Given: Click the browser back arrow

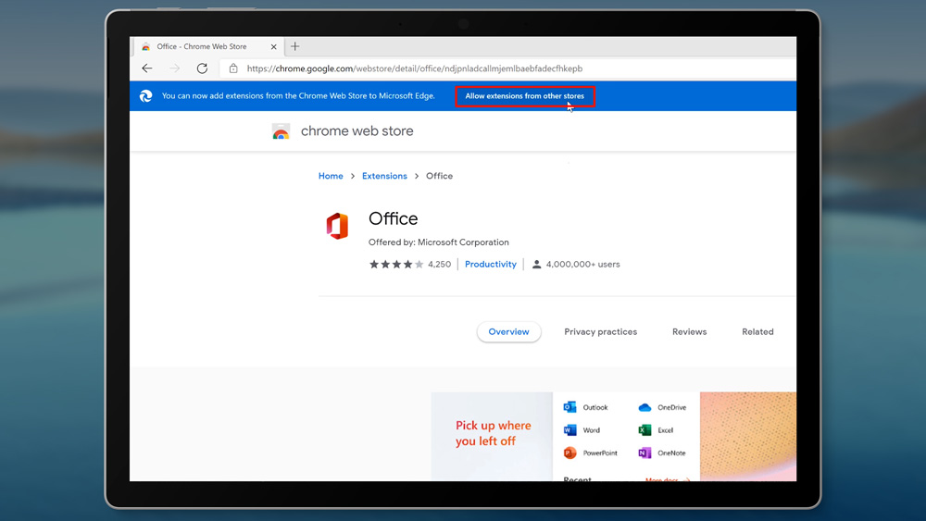Looking at the screenshot, I should pos(147,68).
